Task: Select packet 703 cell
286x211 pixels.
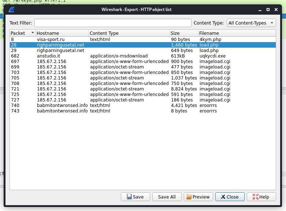Action: click(15, 72)
